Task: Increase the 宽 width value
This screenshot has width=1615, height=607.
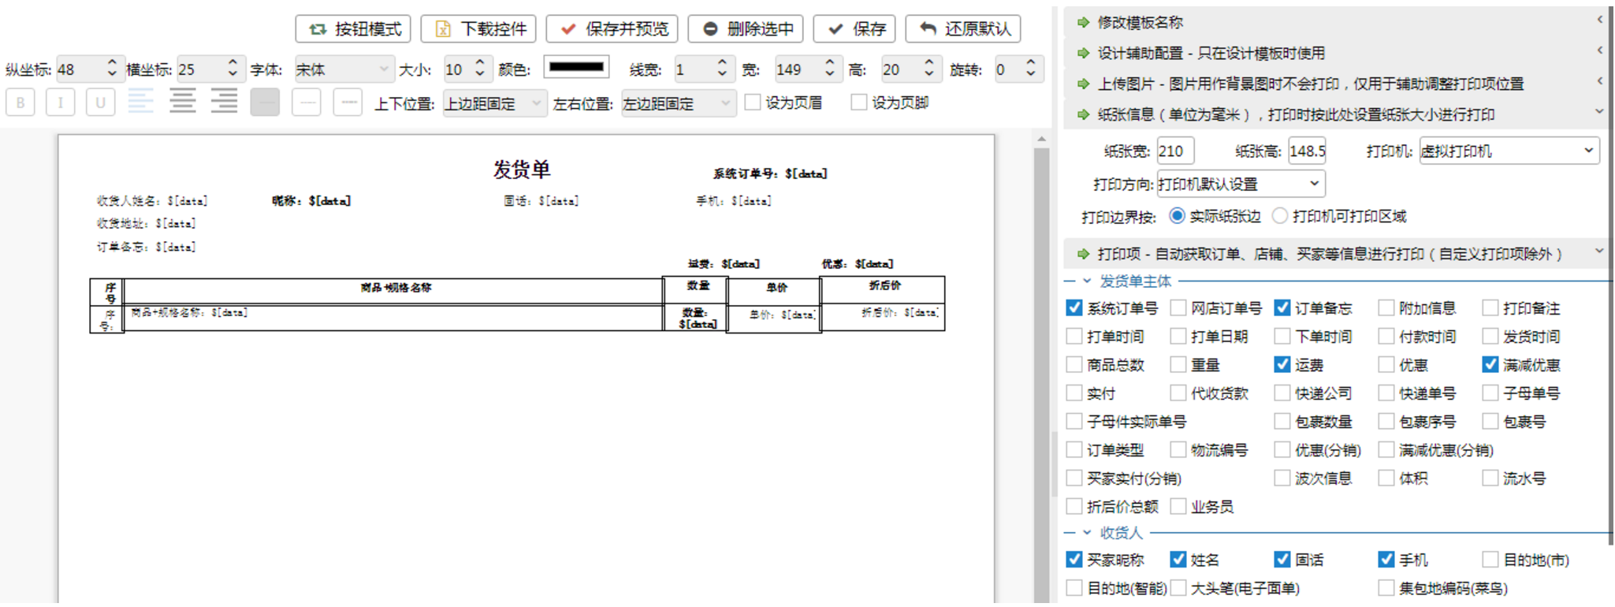Action: [829, 63]
